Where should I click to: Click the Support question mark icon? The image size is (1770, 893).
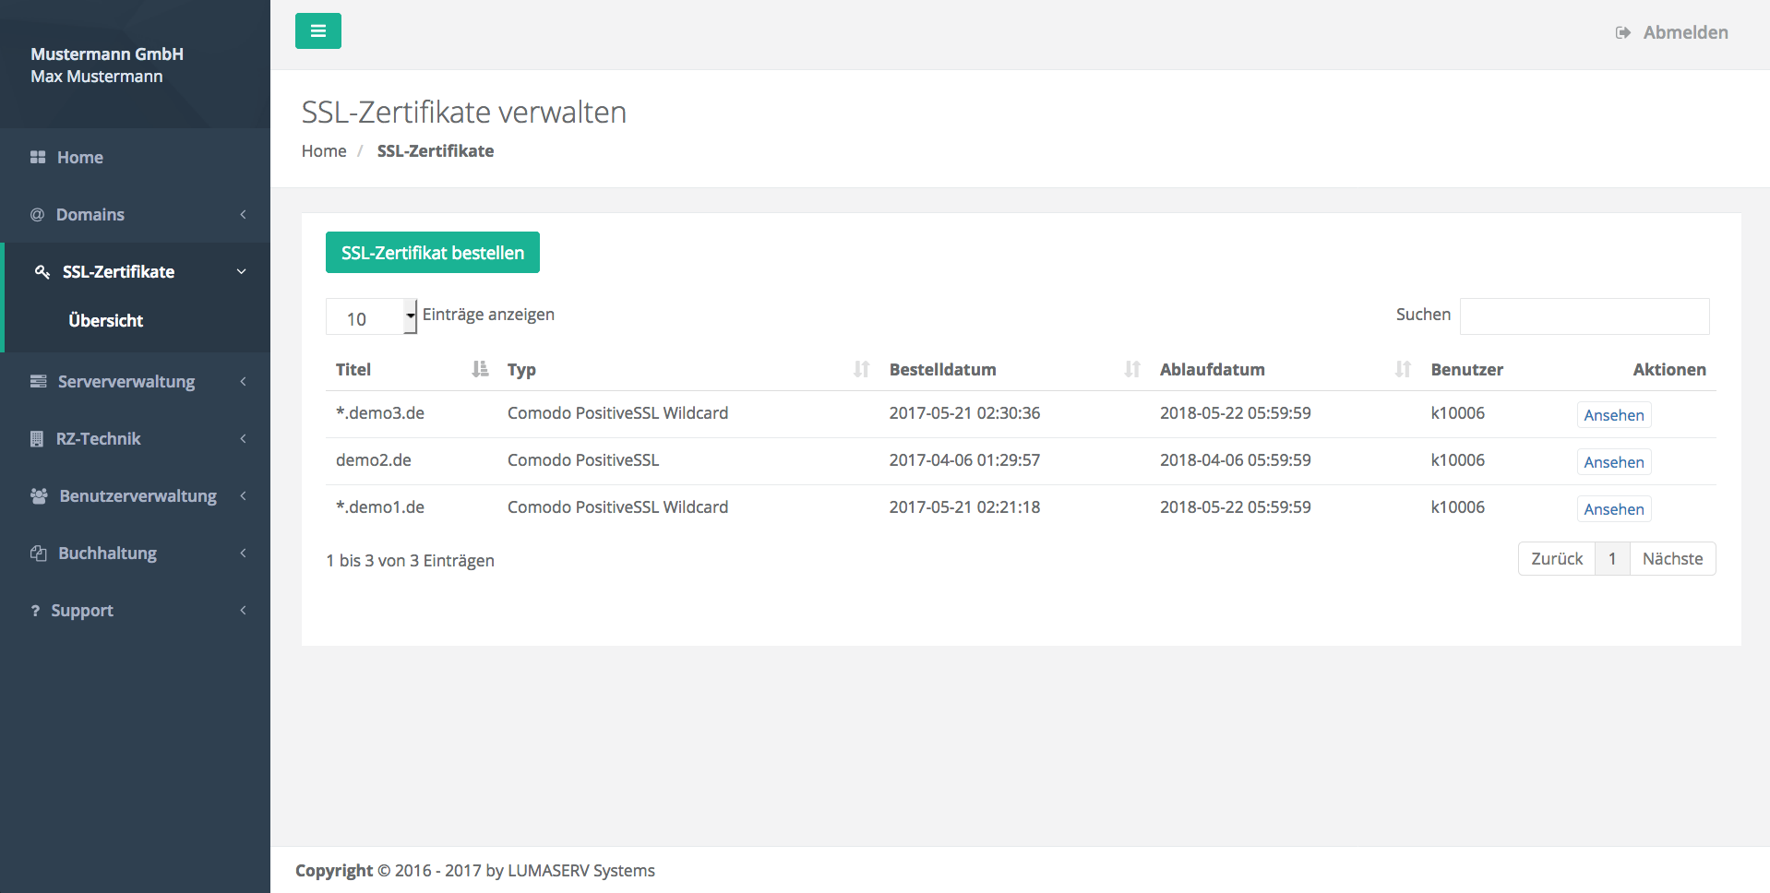click(x=35, y=611)
